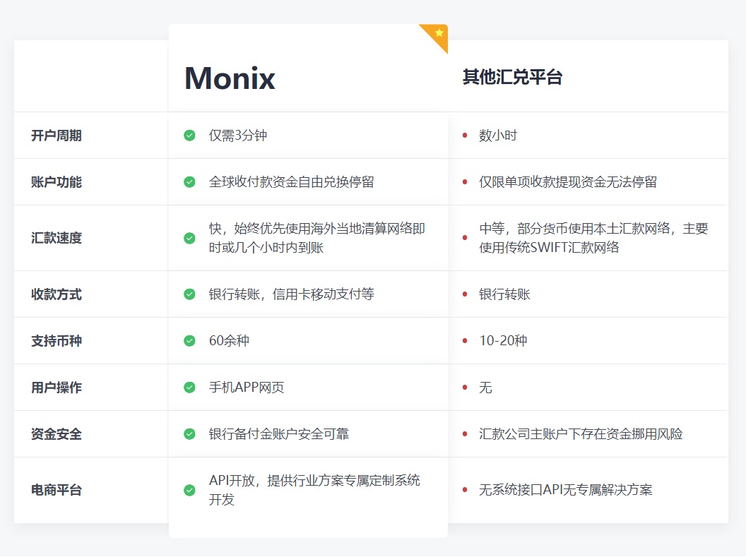This screenshot has width=746, height=557.
Task: Click the green checkmark beside 银行转账，信用卡移动支付等
Action: [x=189, y=294]
